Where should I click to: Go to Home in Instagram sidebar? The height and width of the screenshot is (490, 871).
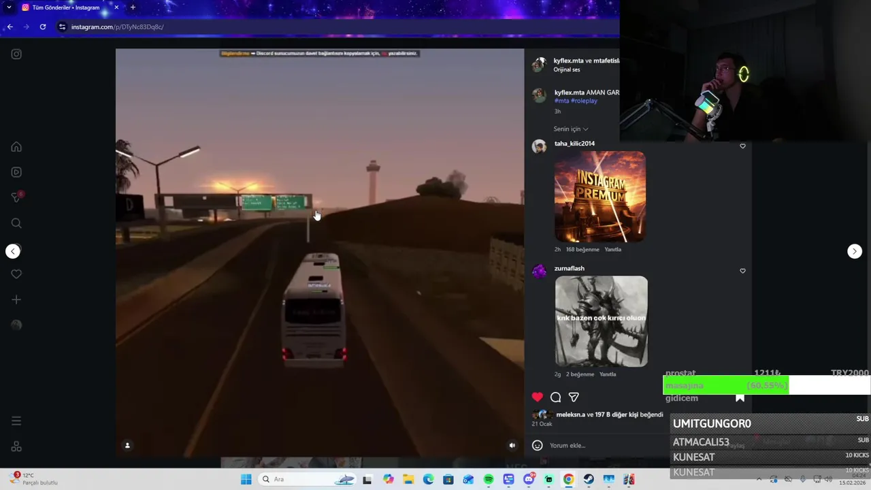[16, 147]
